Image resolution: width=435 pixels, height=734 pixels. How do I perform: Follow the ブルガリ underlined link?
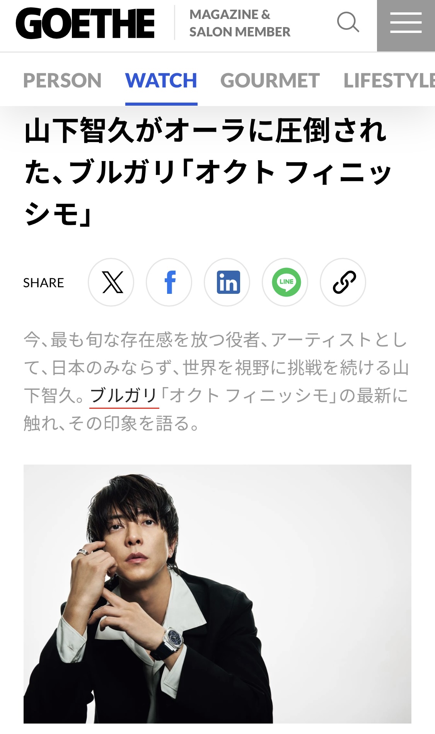(124, 396)
